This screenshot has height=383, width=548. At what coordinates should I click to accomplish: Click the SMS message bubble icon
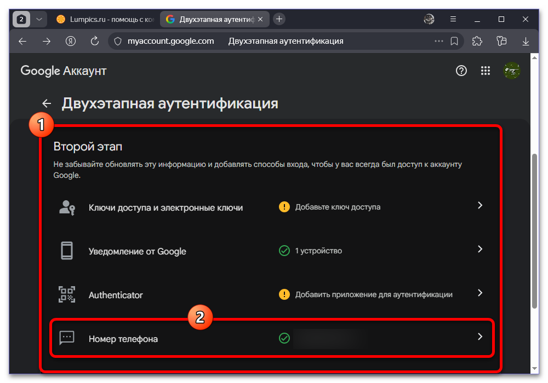coord(67,338)
